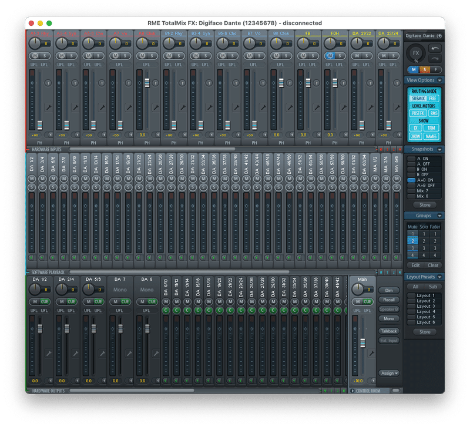
Task: Click the Trim T icon on A3-4 Syn
Action: coord(75,83)
